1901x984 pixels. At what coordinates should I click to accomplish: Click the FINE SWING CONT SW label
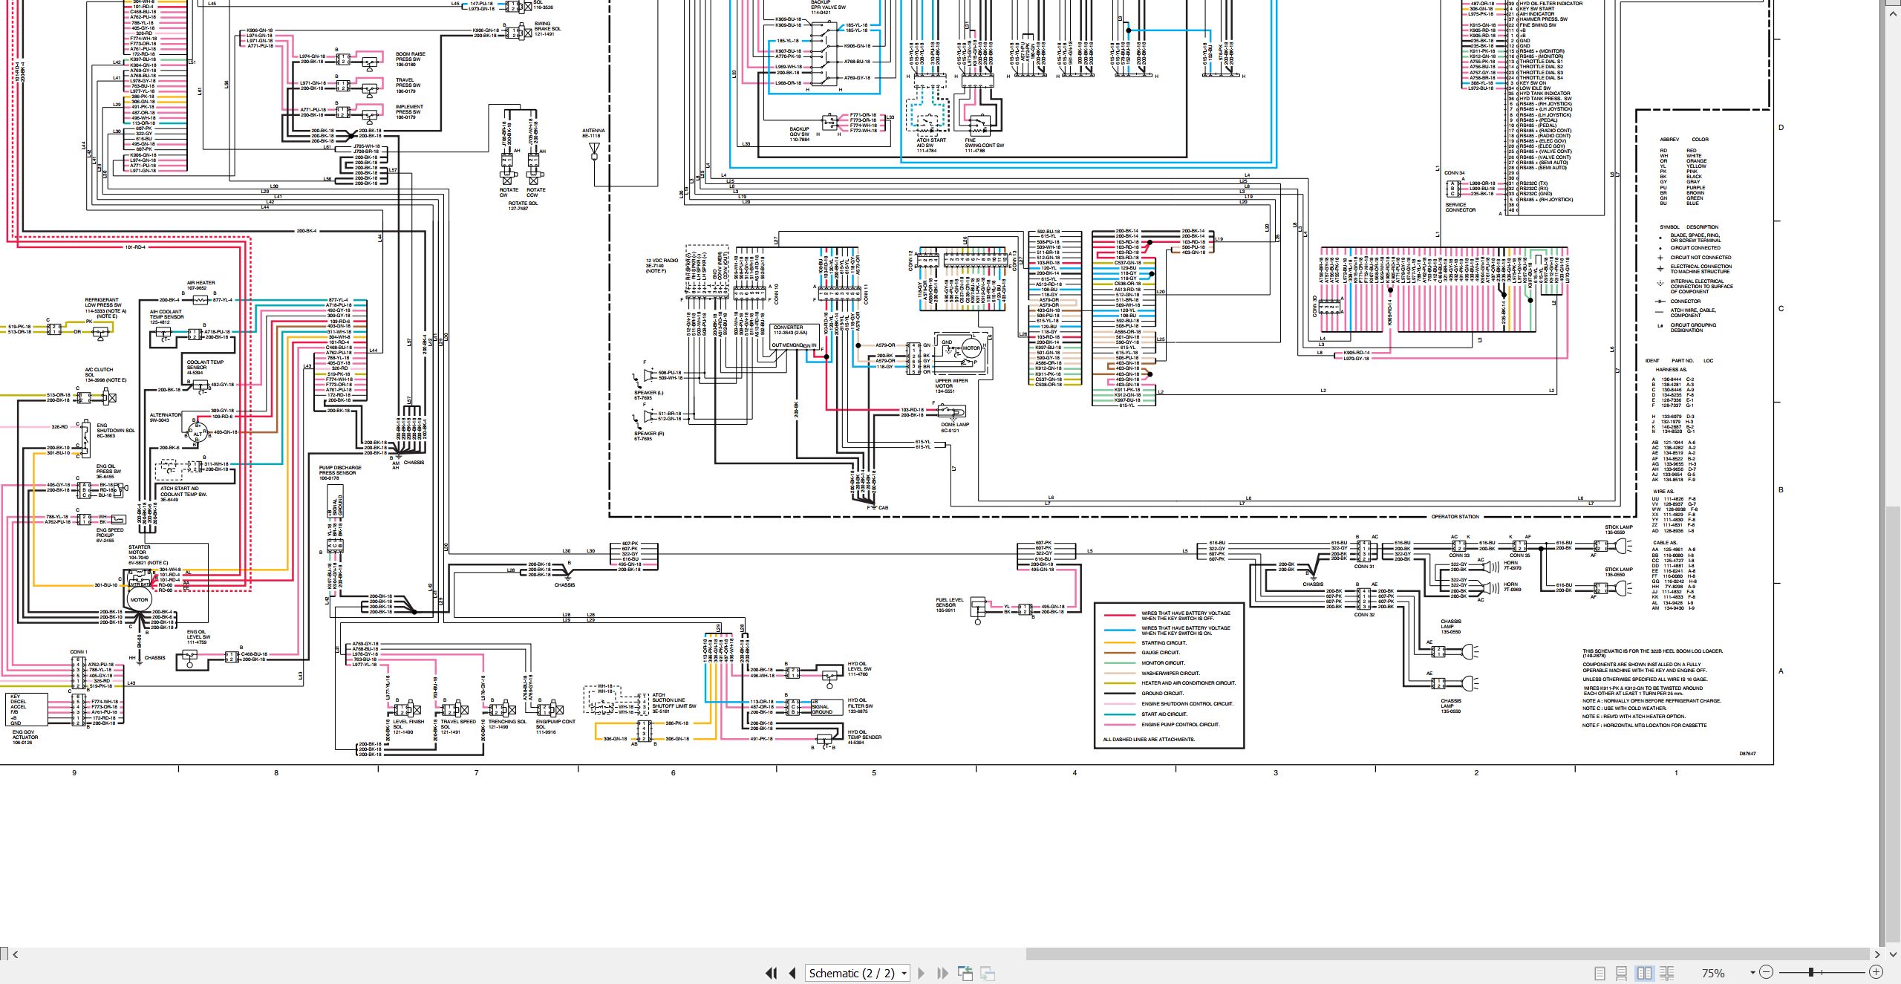coord(984,143)
